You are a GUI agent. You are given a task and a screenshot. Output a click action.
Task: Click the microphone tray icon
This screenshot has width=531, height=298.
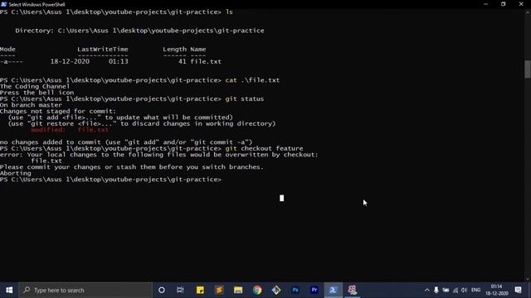(x=436, y=290)
